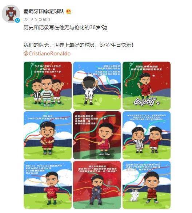Click the goat emoji in the post
This screenshot has width=192, height=213.
104,28
